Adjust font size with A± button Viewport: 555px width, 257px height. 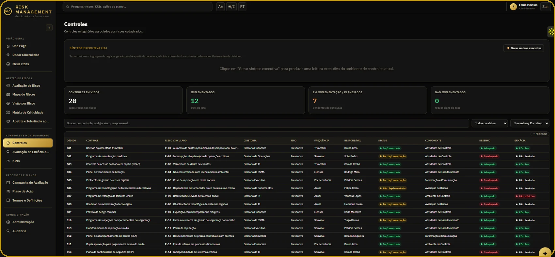click(220, 7)
